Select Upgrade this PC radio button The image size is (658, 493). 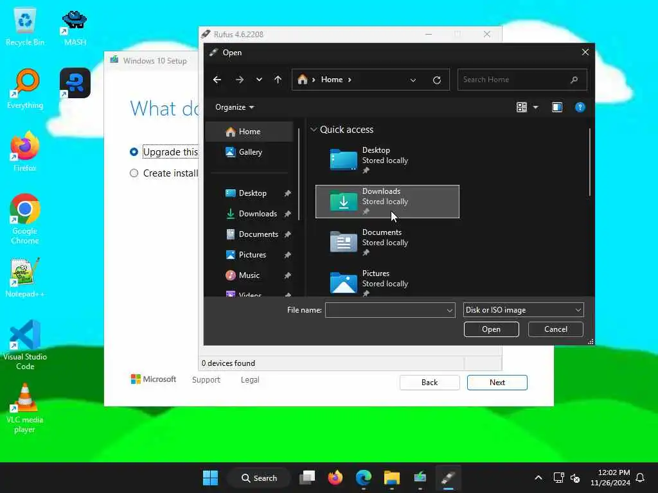tap(134, 152)
